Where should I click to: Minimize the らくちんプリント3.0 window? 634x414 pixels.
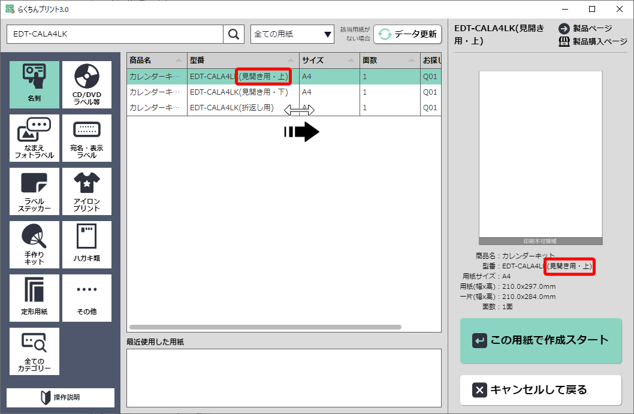click(x=565, y=9)
